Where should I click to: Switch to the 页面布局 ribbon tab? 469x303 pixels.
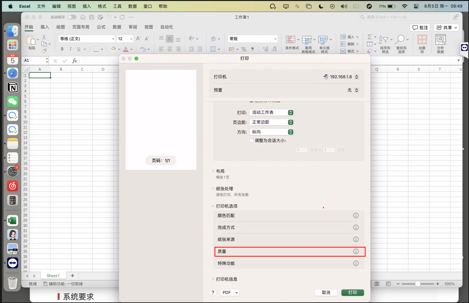(81, 27)
